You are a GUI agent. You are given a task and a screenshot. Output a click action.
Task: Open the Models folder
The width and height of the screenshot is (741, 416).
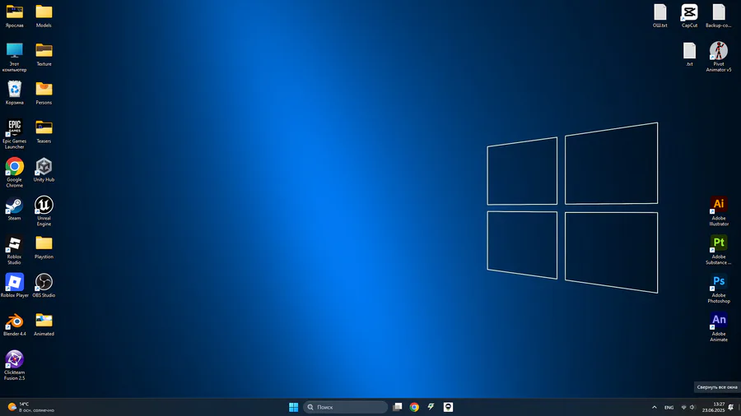(x=44, y=16)
